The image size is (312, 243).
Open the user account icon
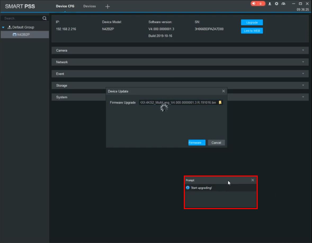[x=270, y=4]
